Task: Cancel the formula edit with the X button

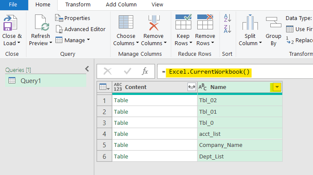Action: tap(108, 71)
